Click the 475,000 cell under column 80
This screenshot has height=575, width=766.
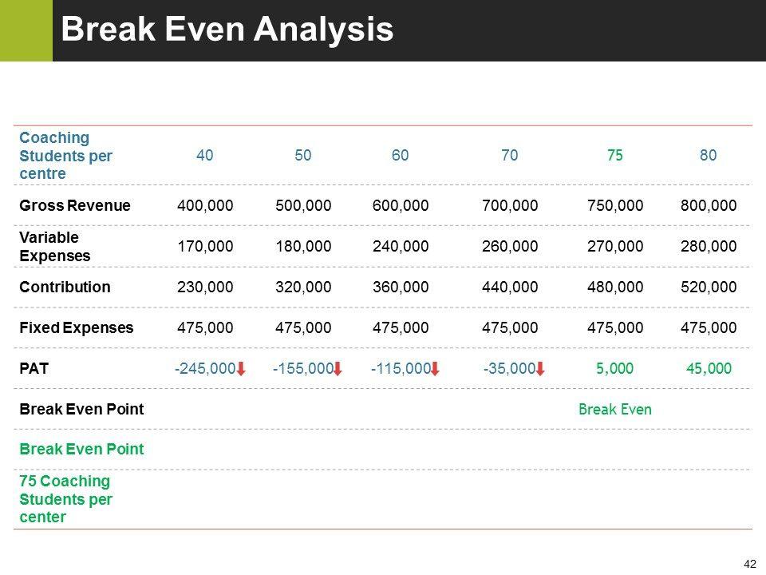[x=709, y=327]
